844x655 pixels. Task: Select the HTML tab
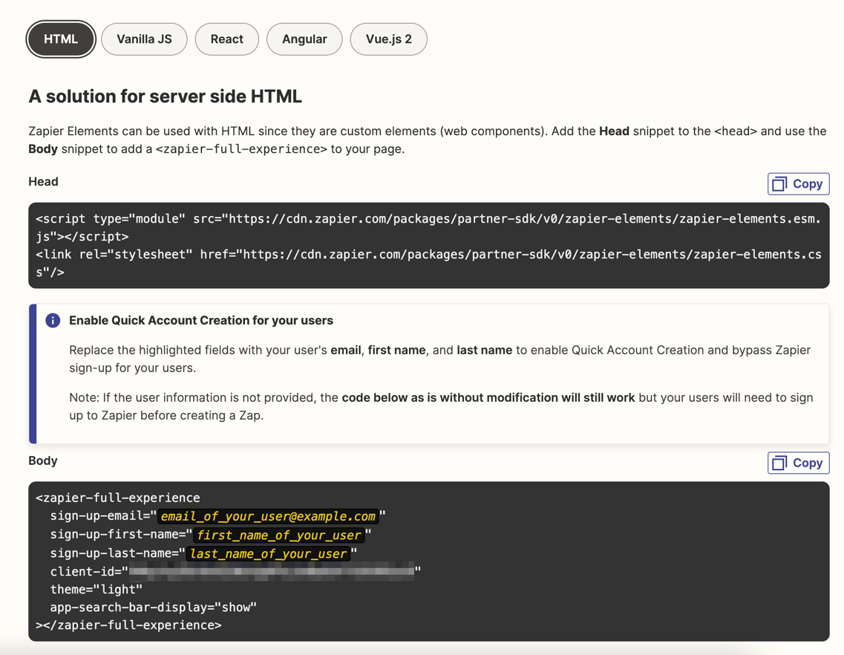click(x=61, y=39)
